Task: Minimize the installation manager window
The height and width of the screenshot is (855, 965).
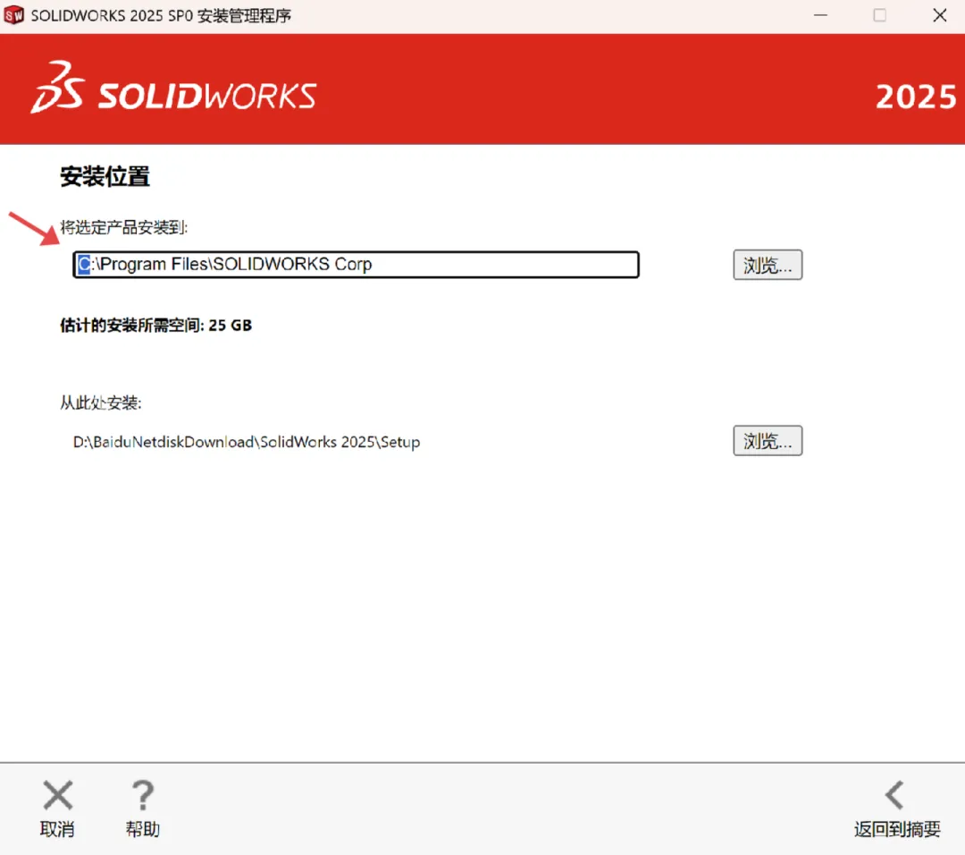Action: pyautogui.click(x=820, y=15)
